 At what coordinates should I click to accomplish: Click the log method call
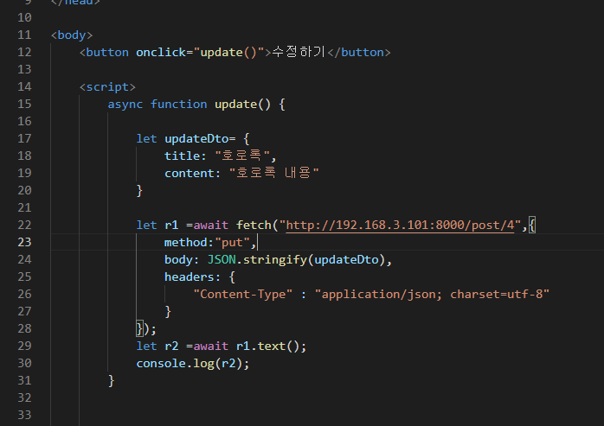(203, 363)
